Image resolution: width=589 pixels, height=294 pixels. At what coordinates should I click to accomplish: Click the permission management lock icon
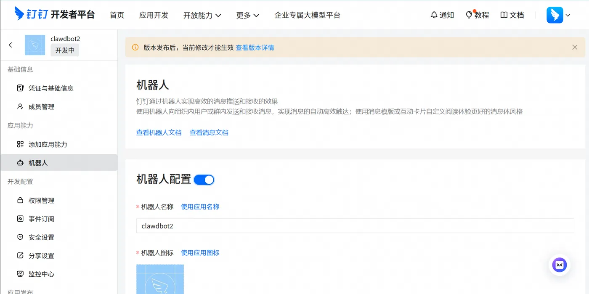click(x=20, y=200)
